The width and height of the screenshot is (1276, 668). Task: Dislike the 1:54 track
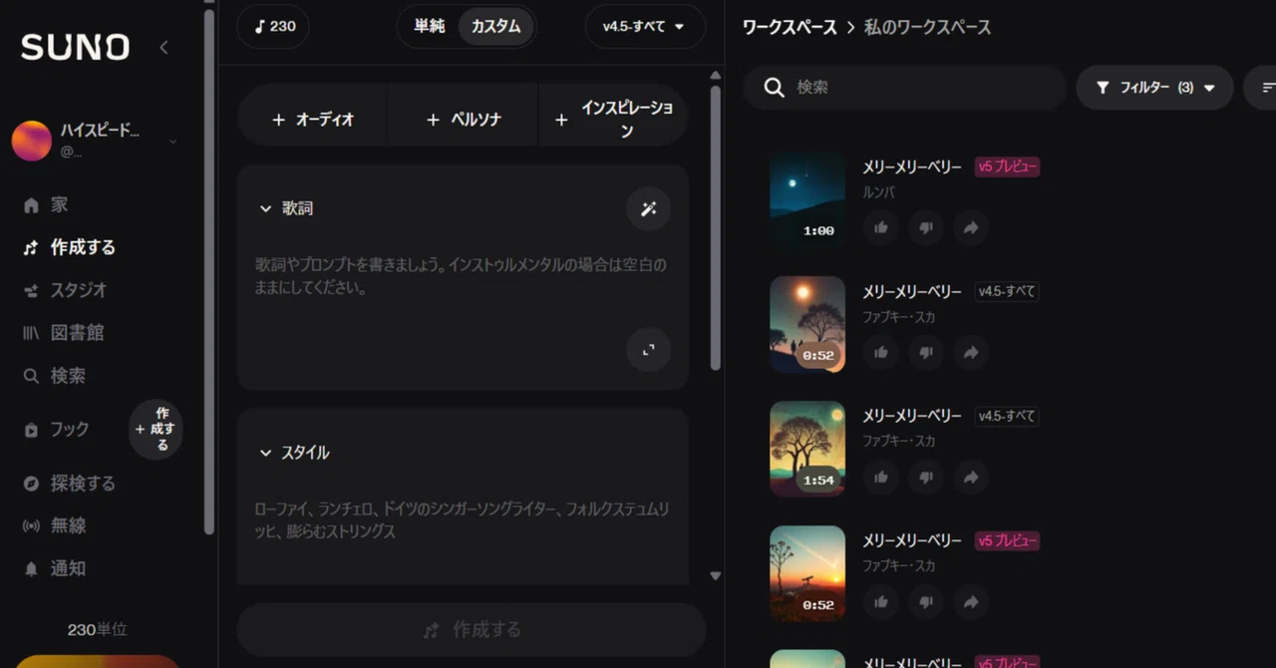926,478
